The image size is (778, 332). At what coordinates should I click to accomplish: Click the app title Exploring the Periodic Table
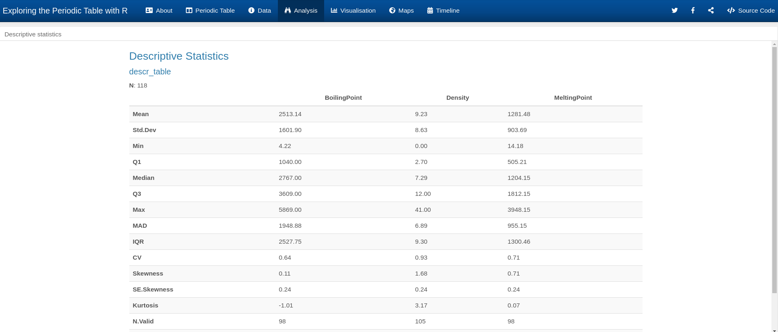[x=65, y=11]
